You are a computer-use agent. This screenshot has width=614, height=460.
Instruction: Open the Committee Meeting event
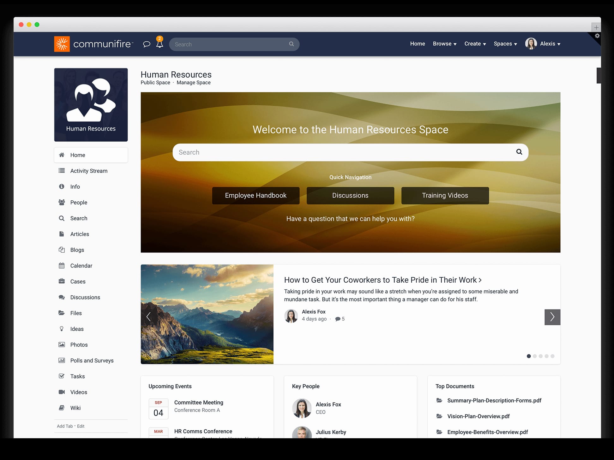pyautogui.click(x=199, y=403)
